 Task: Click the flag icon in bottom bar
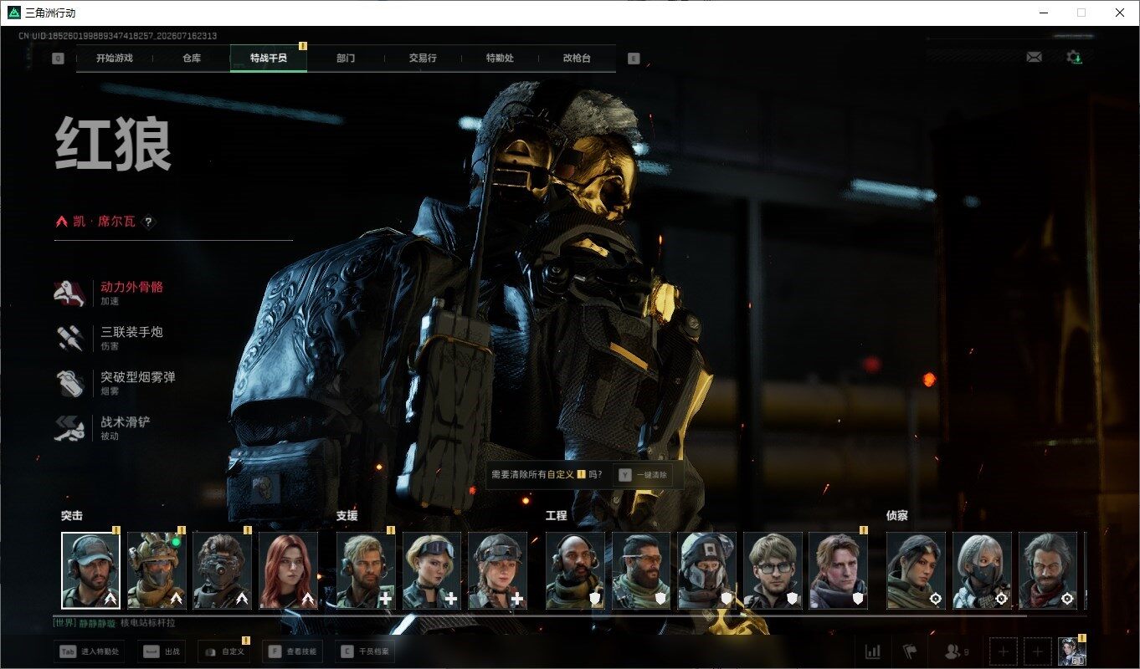coord(910,651)
